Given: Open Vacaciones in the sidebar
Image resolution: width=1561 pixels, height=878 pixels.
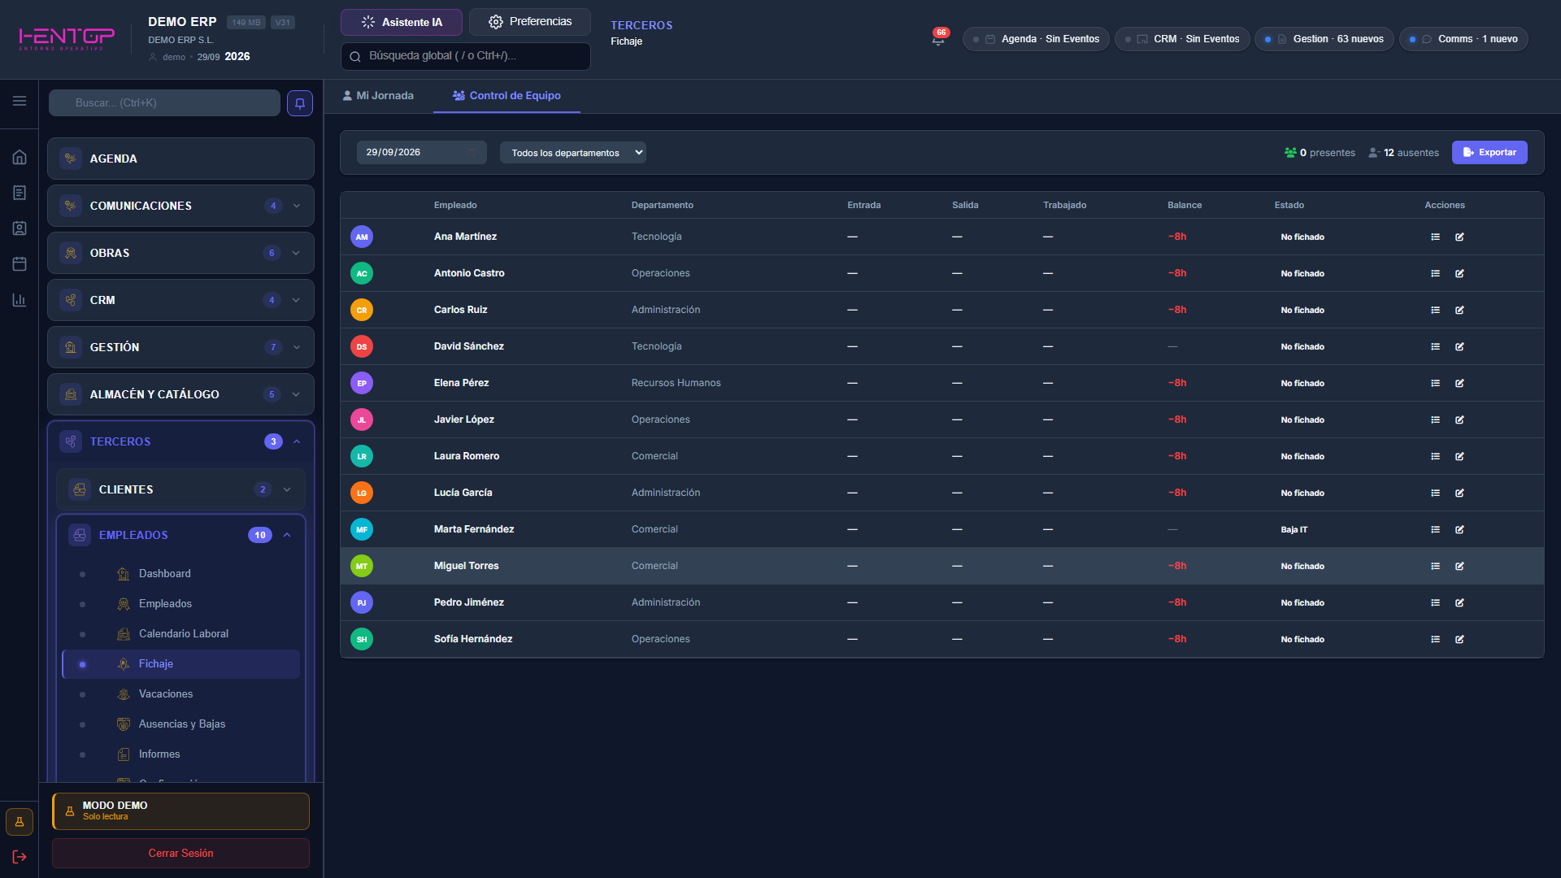Looking at the screenshot, I should 180,693.
